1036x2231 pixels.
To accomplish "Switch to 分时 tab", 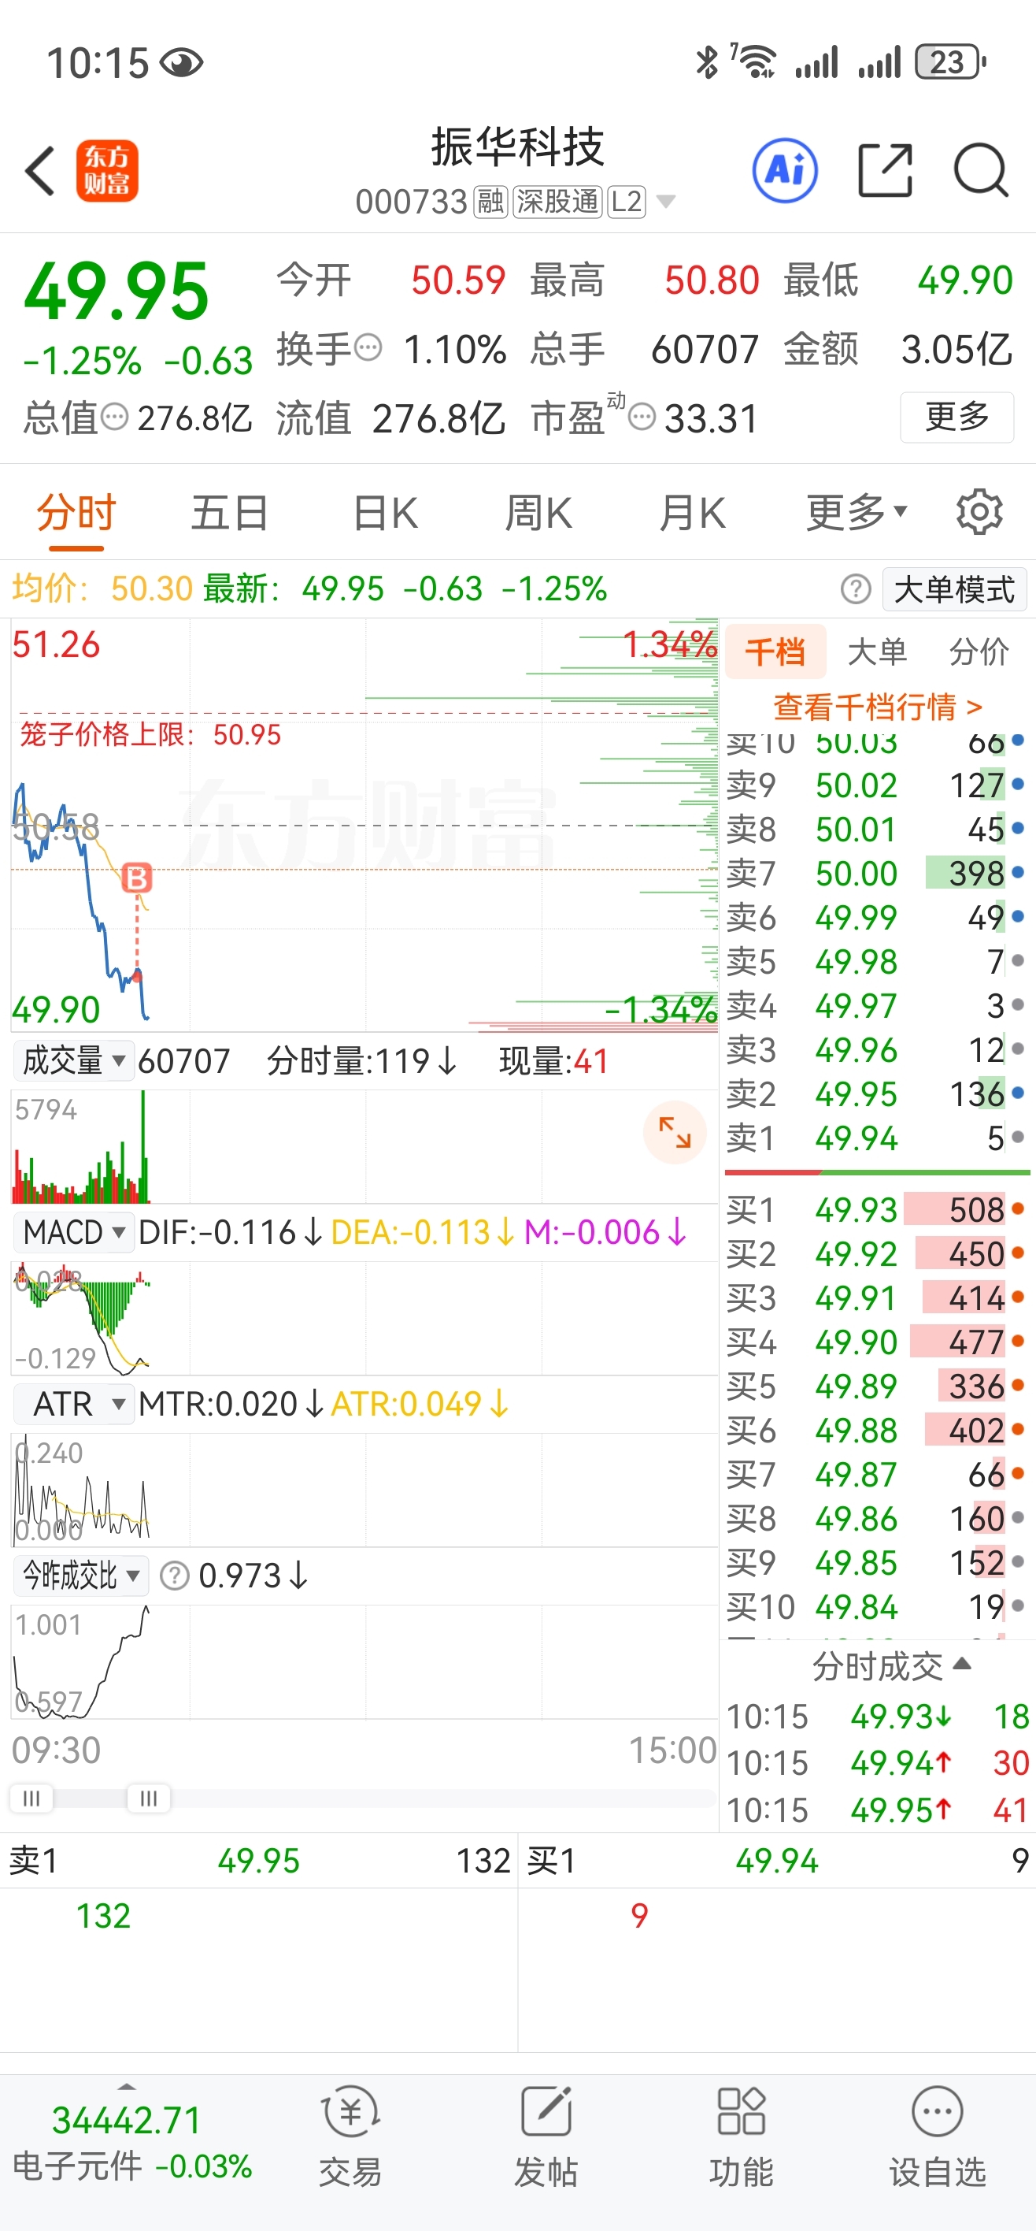I will 76,512.
